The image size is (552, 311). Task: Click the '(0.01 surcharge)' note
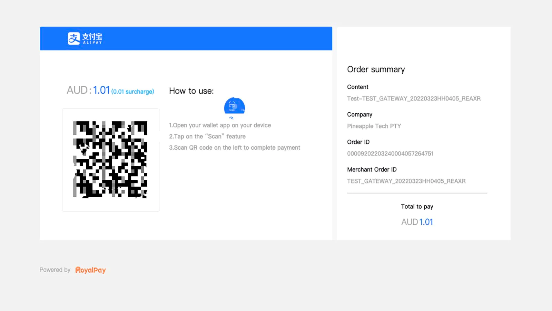click(132, 92)
